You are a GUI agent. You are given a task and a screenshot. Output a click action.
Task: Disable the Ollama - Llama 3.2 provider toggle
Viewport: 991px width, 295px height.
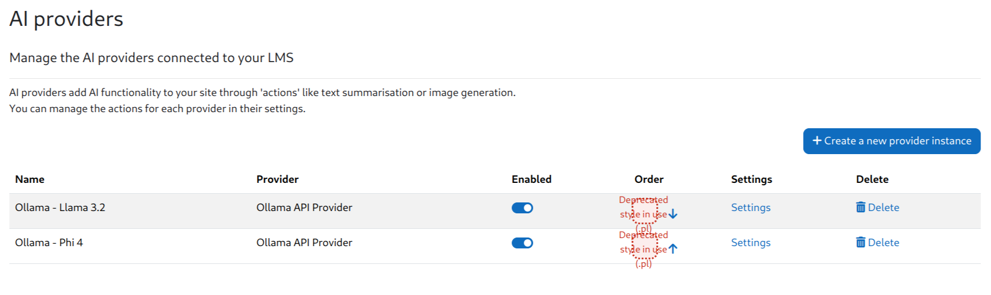coord(523,208)
